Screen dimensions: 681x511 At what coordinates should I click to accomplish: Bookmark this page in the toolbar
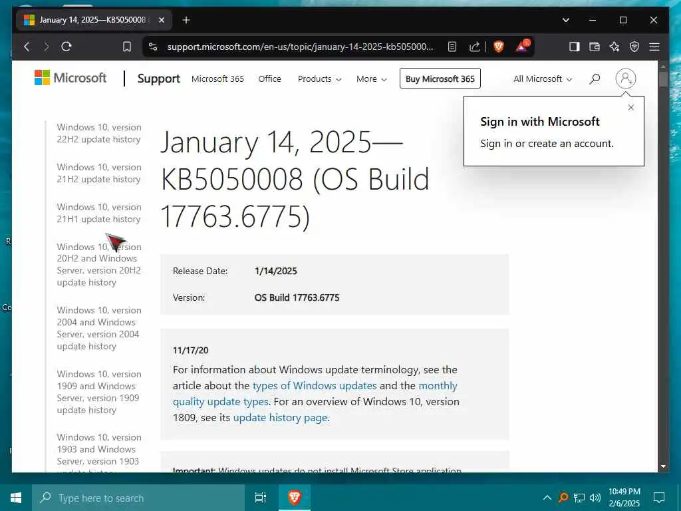click(127, 47)
